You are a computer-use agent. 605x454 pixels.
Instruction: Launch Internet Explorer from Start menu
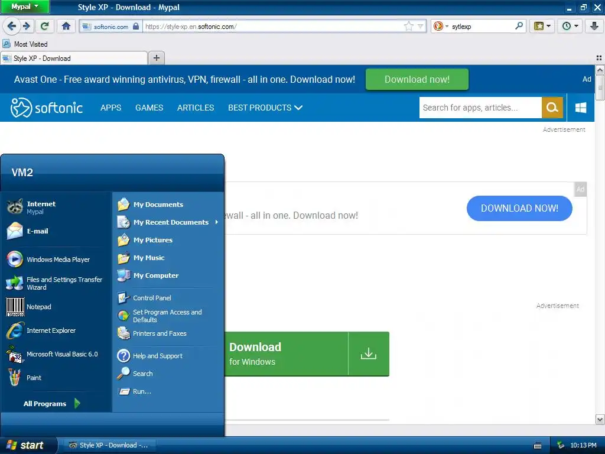coord(56,330)
